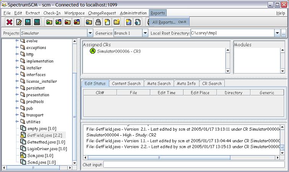Click the folder with red arrow icon
Viewport: 289px width, 172px height.
tap(67, 22)
